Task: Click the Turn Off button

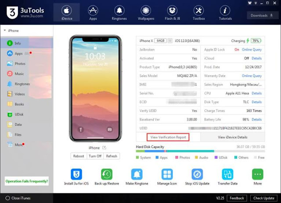Action: click(95, 156)
